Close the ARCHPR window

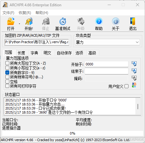click(x=138, y=5)
